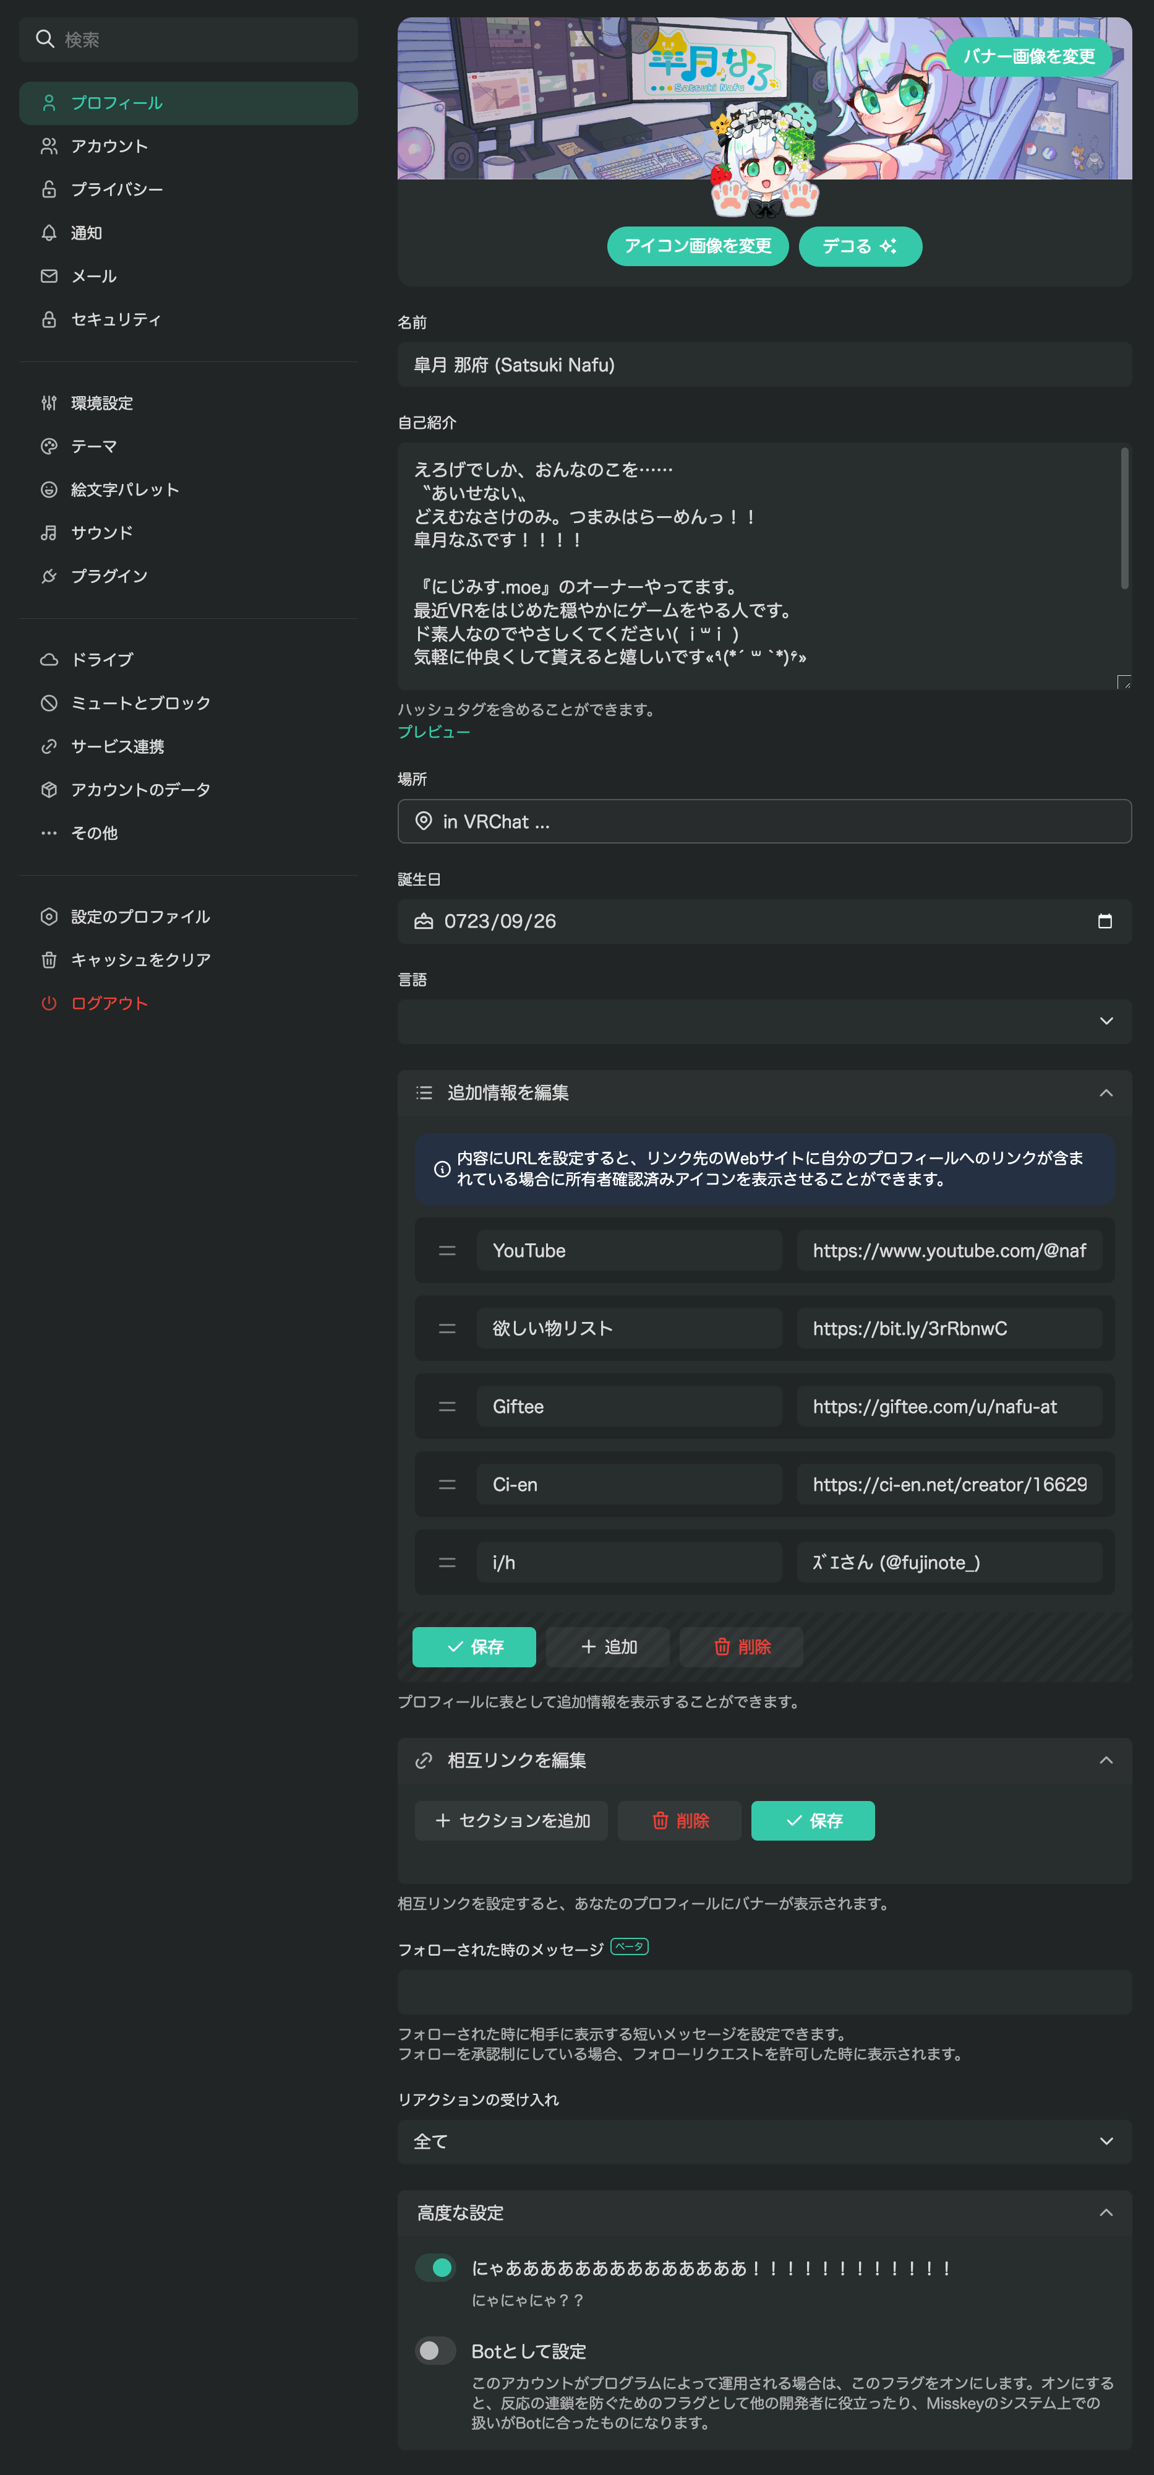
Task: Save the mutual links section
Action: click(x=813, y=1820)
